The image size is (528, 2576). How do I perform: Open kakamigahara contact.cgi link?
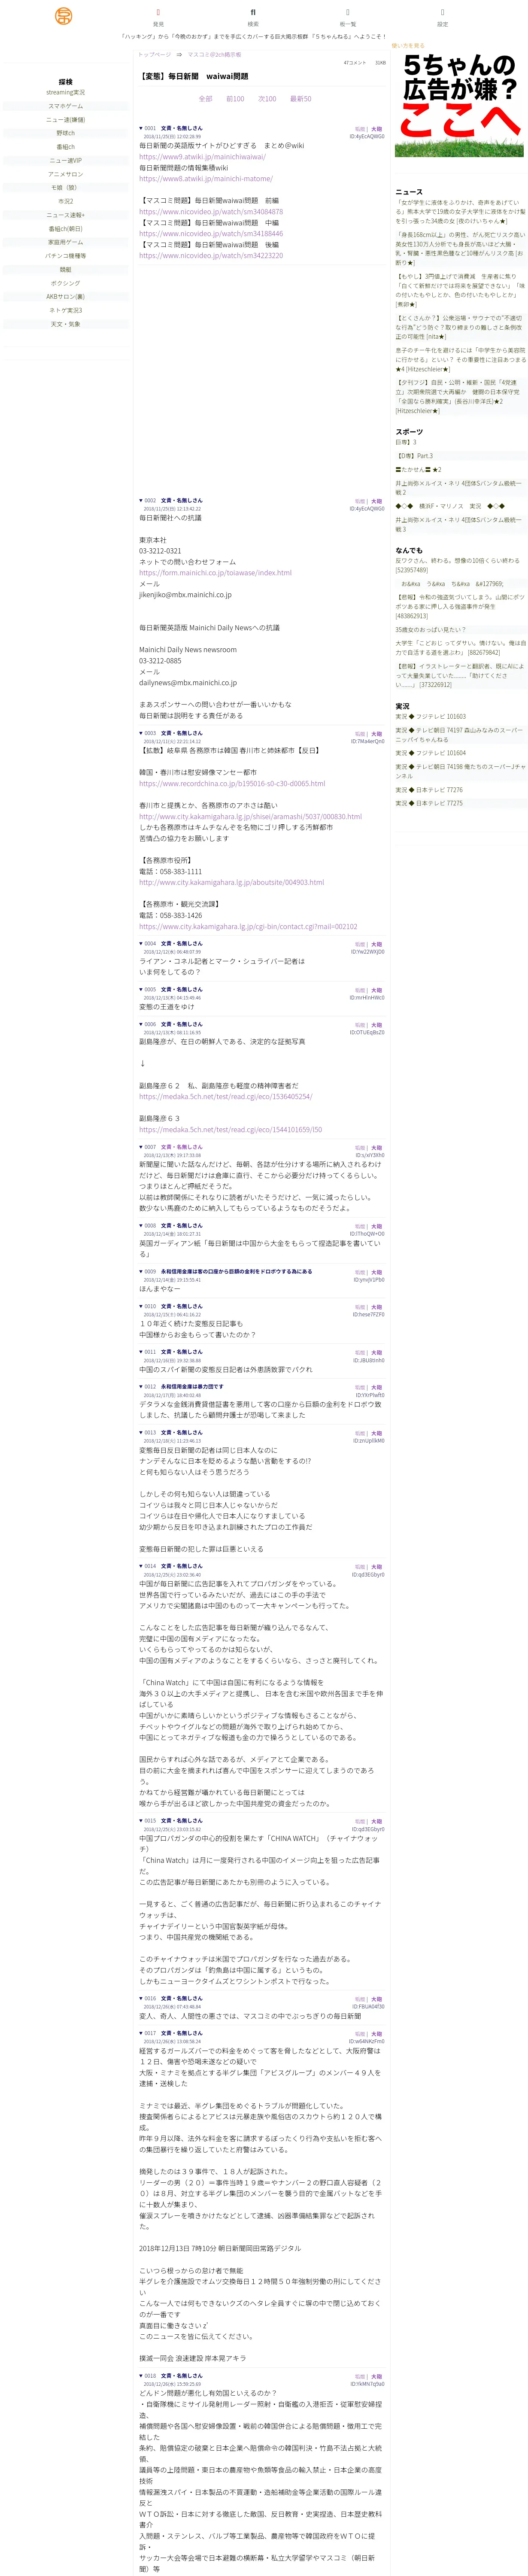click(x=248, y=927)
